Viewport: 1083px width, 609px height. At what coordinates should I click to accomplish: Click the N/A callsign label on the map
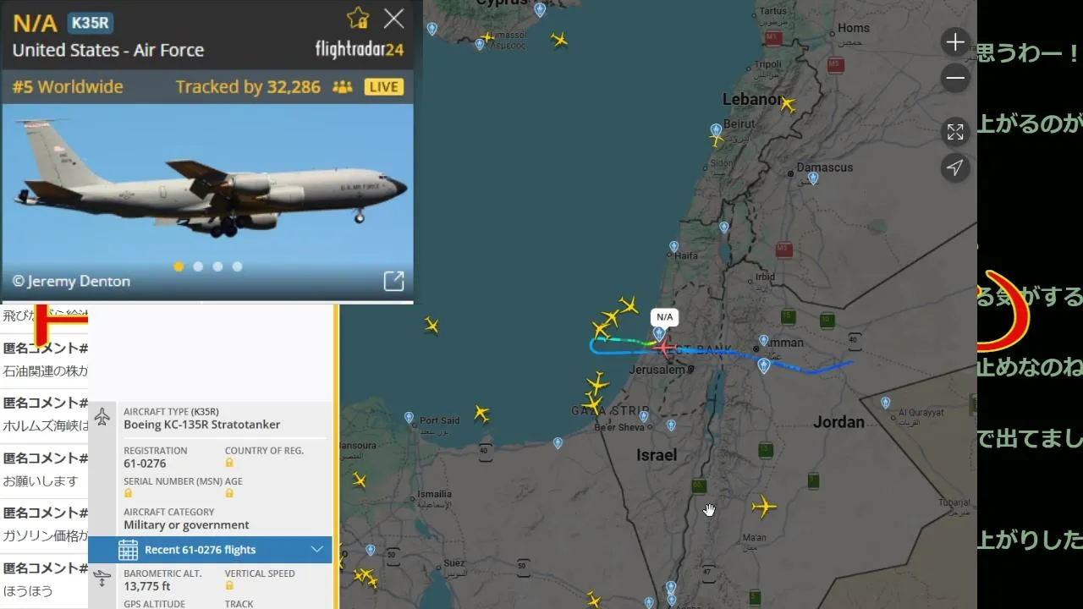point(665,317)
